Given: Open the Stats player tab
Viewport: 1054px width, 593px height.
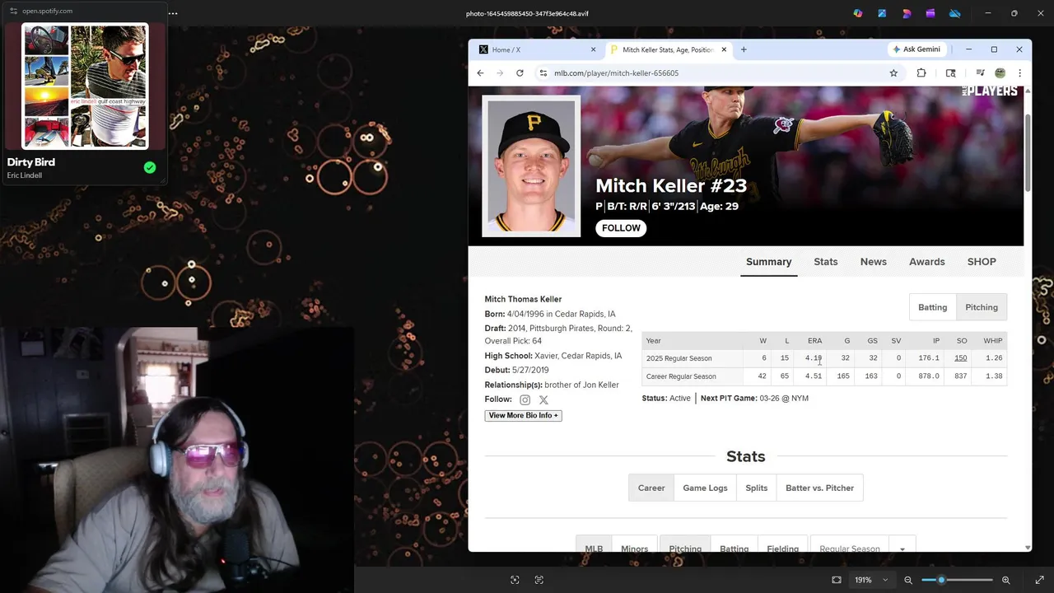Looking at the screenshot, I should 826,262.
